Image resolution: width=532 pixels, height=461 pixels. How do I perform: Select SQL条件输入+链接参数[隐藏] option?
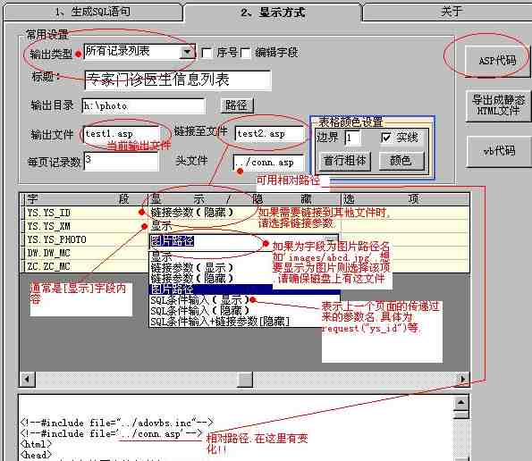point(220,322)
